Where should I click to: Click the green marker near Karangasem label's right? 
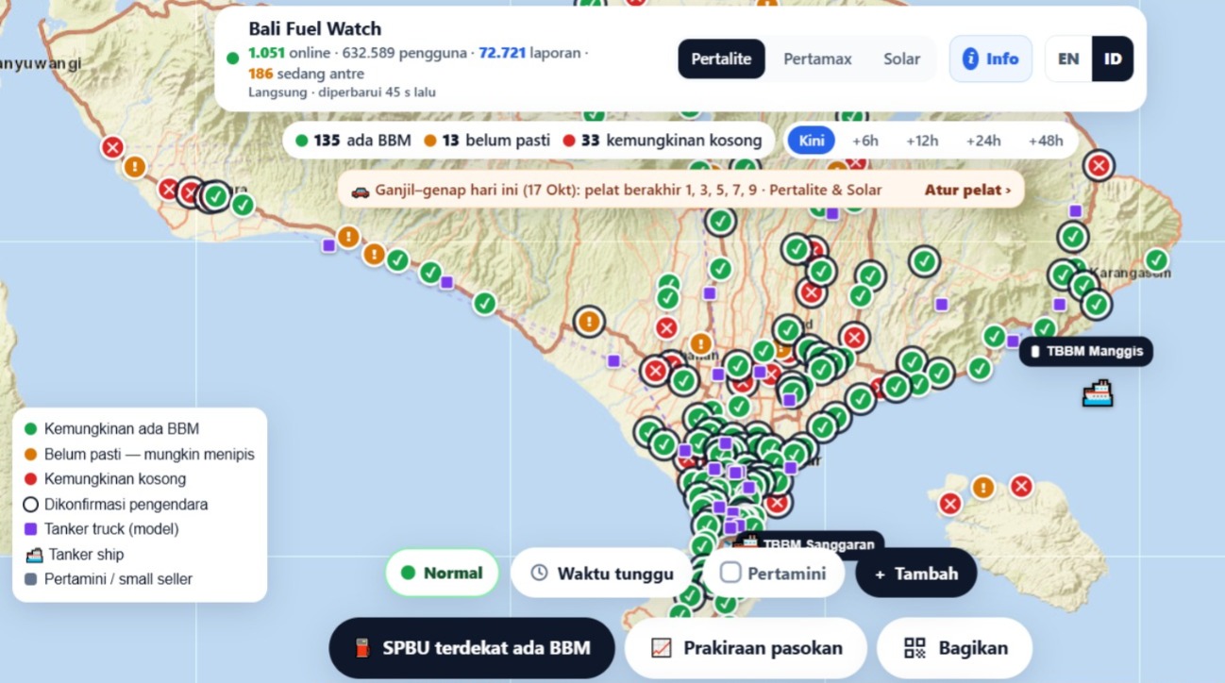point(1156,260)
